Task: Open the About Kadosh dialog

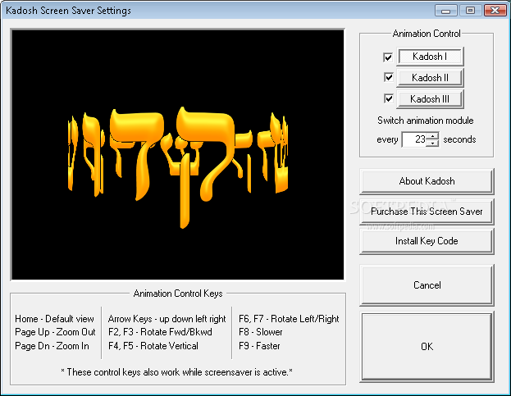Action: (x=427, y=181)
